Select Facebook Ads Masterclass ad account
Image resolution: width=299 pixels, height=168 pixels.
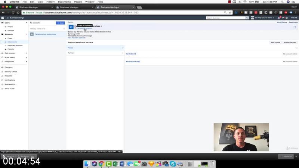[47, 34]
